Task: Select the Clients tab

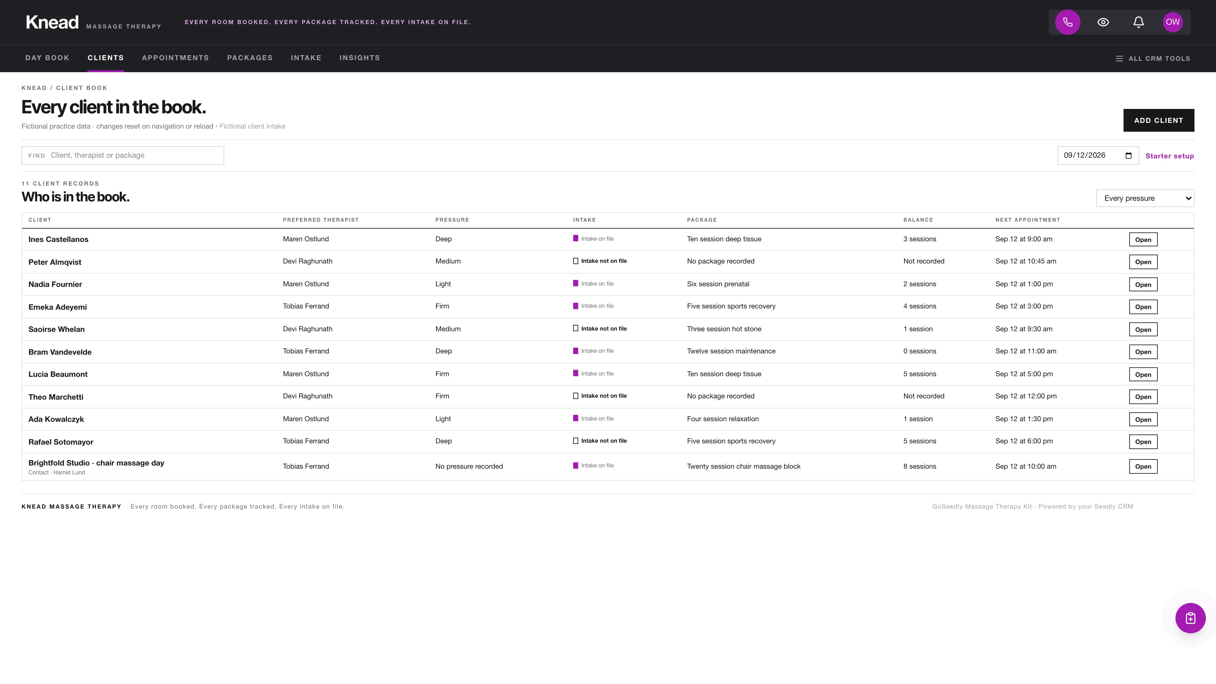Action: (106, 58)
